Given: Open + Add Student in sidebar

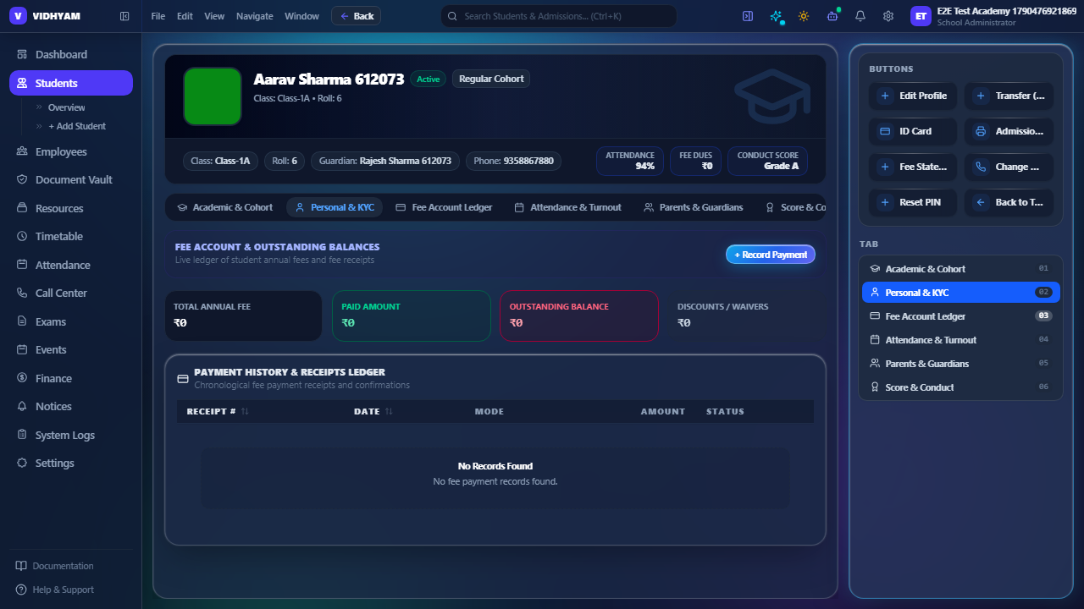Looking at the screenshot, I should point(76,126).
